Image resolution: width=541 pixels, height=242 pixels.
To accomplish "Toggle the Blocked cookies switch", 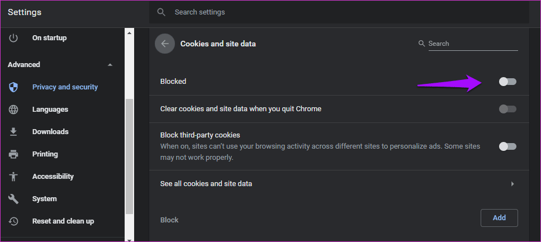I will (507, 82).
